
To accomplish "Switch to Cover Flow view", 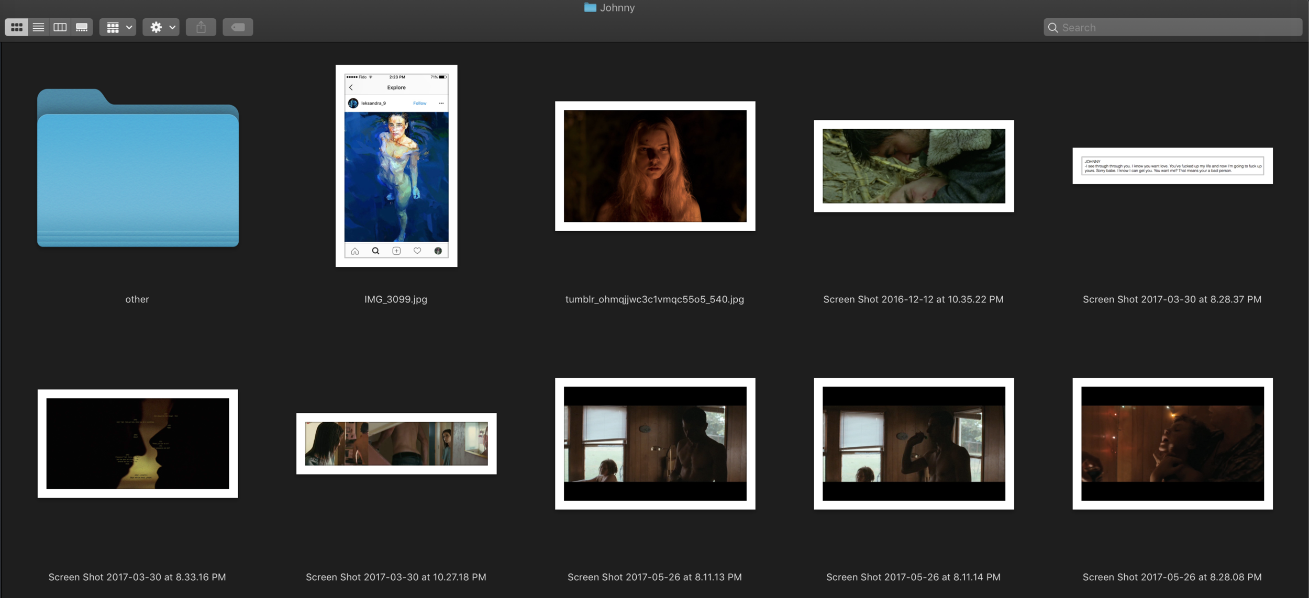I will pos(82,27).
